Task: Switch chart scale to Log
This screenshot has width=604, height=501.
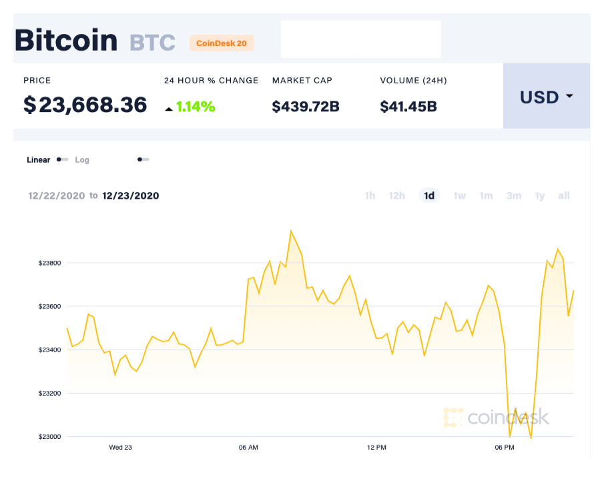Action: coord(82,160)
